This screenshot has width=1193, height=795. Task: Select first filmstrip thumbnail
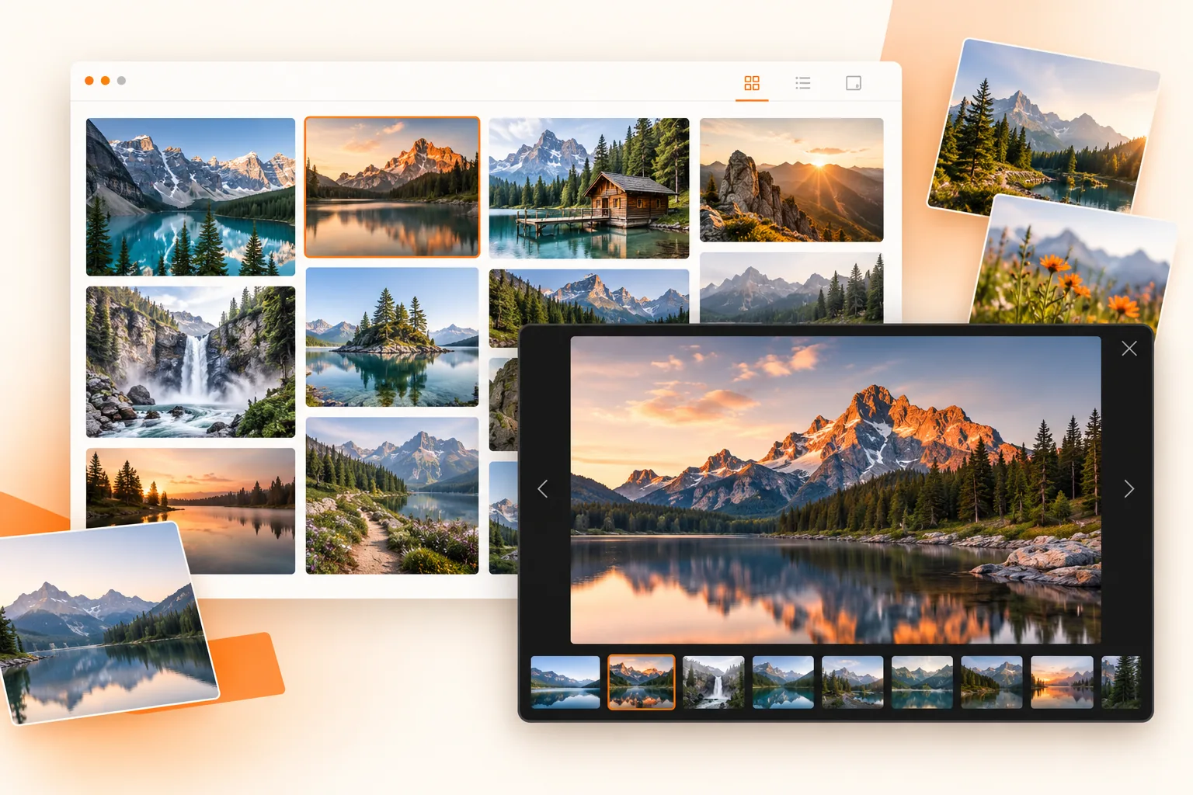tap(565, 682)
